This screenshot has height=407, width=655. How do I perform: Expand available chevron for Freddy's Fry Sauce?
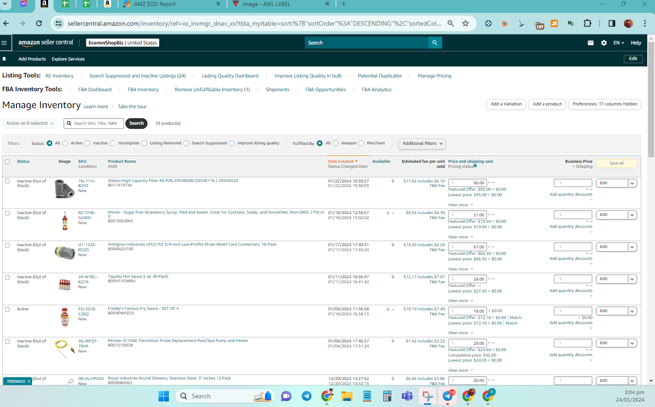click(393, 309)
